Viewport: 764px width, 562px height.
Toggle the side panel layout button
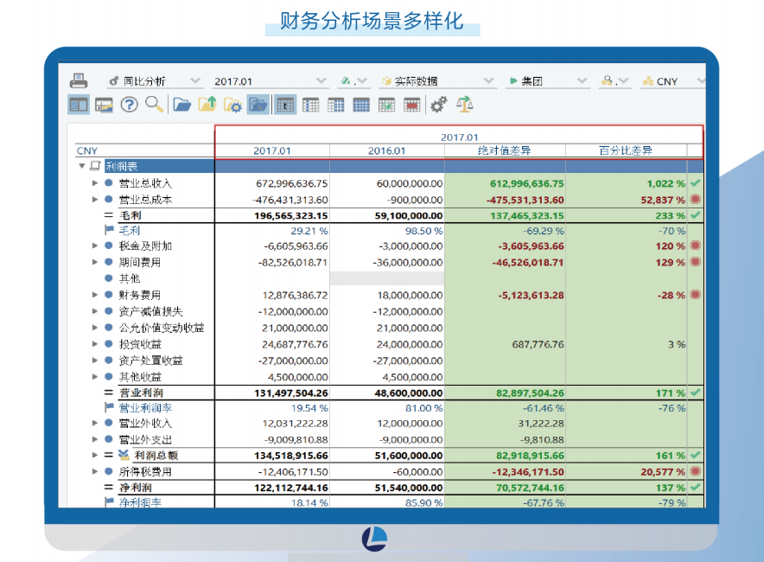tap(79, 105)
